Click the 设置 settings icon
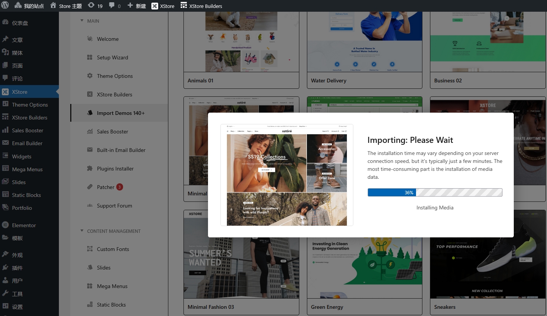 (x=5, y=306)
